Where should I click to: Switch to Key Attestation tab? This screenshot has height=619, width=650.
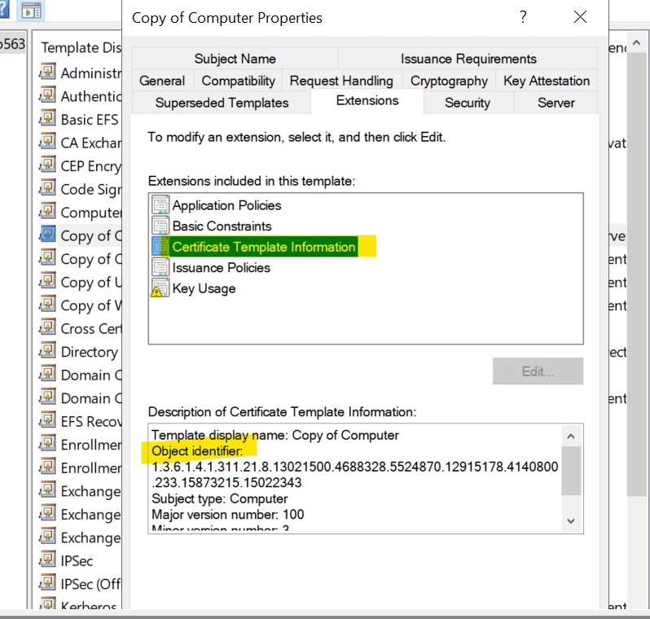547,81
